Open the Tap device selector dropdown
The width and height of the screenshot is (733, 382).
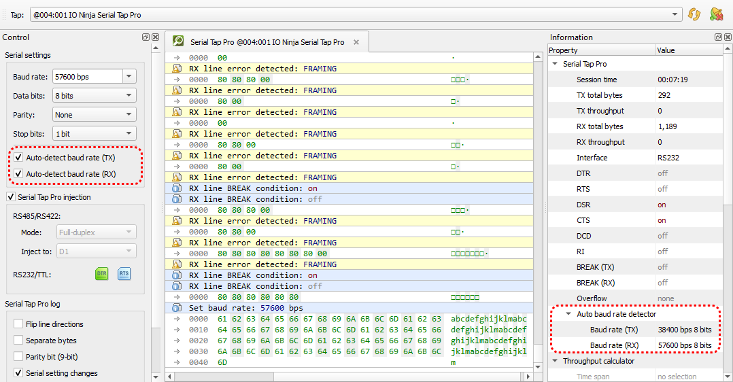tap(675, 14)
